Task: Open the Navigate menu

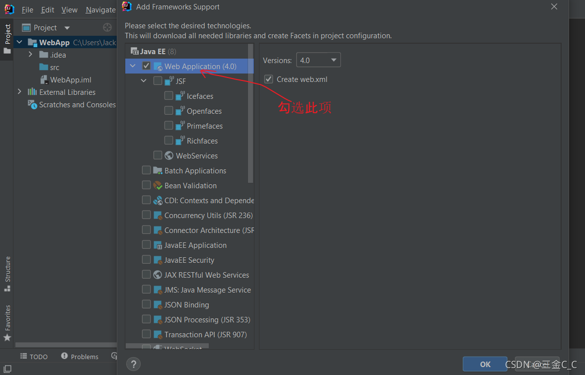Action: pyautogui.click(x=100, y=10)
